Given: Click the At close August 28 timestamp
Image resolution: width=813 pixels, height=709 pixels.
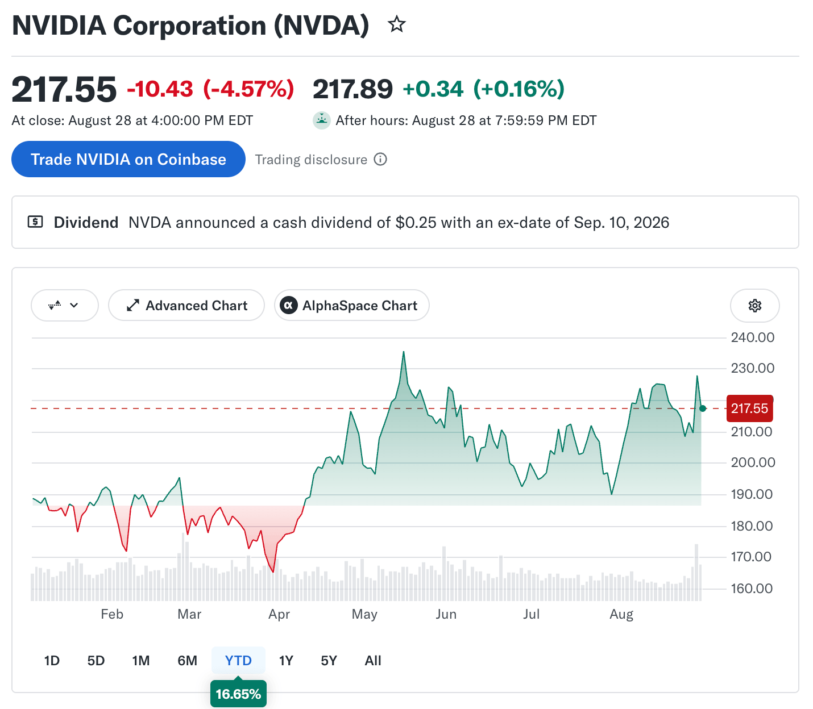Looking at the screenshot, I should [x=132, y=120].
